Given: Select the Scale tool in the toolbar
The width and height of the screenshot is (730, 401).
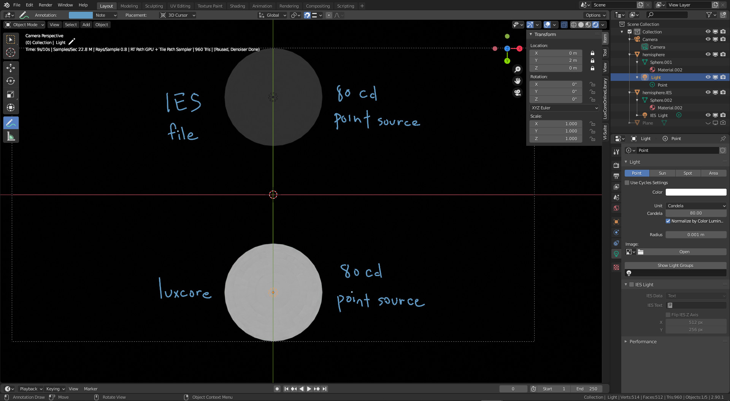Looking at the screenshot, I should click(x=11, y=95).
